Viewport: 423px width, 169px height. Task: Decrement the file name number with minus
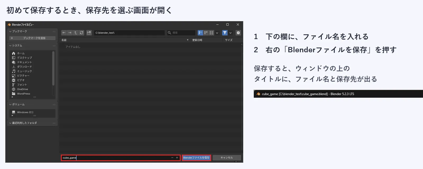(x=172, y=158)
